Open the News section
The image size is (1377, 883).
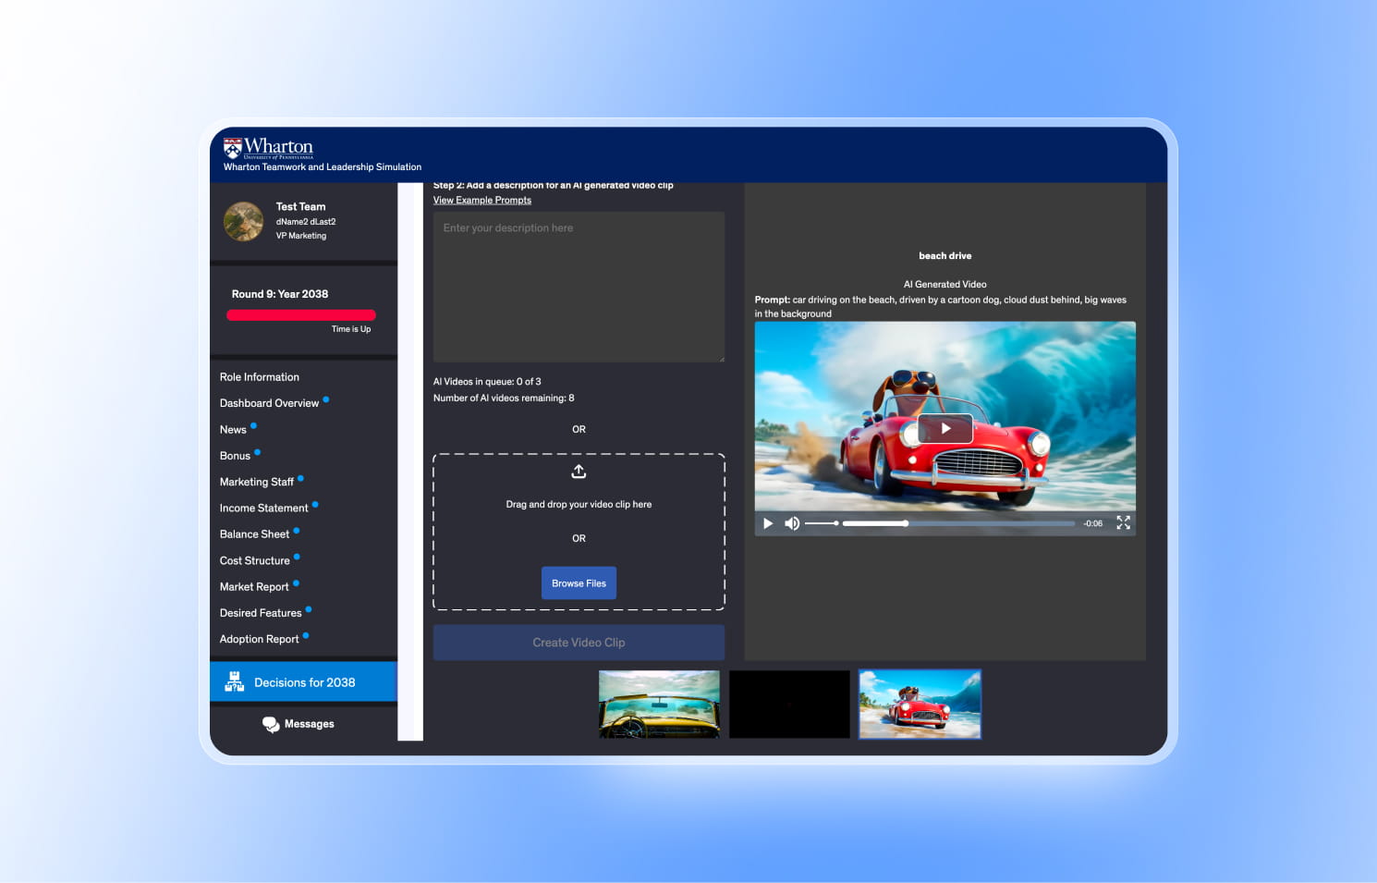click(x=231, y=429)
